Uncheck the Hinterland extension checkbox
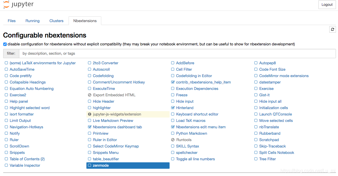The image size is (338, 176). click(x=173, y=108)
